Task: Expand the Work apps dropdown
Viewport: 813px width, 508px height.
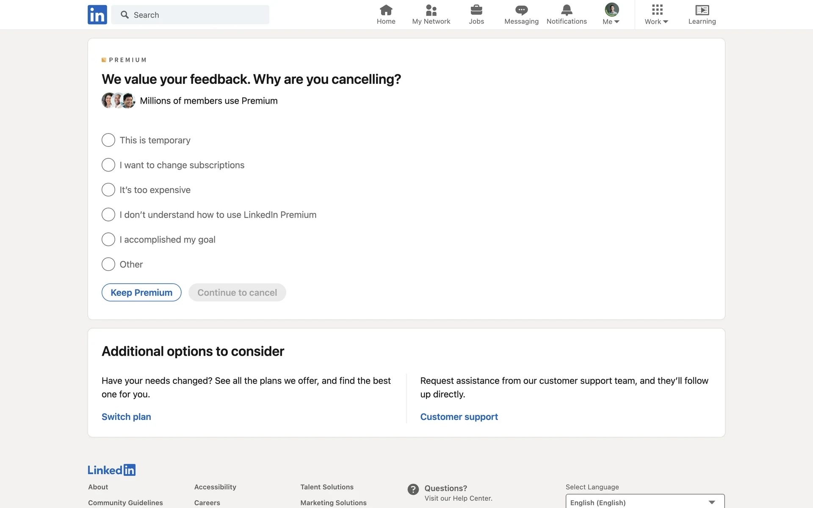Action: pyautogui.click(x=657, y=15)
